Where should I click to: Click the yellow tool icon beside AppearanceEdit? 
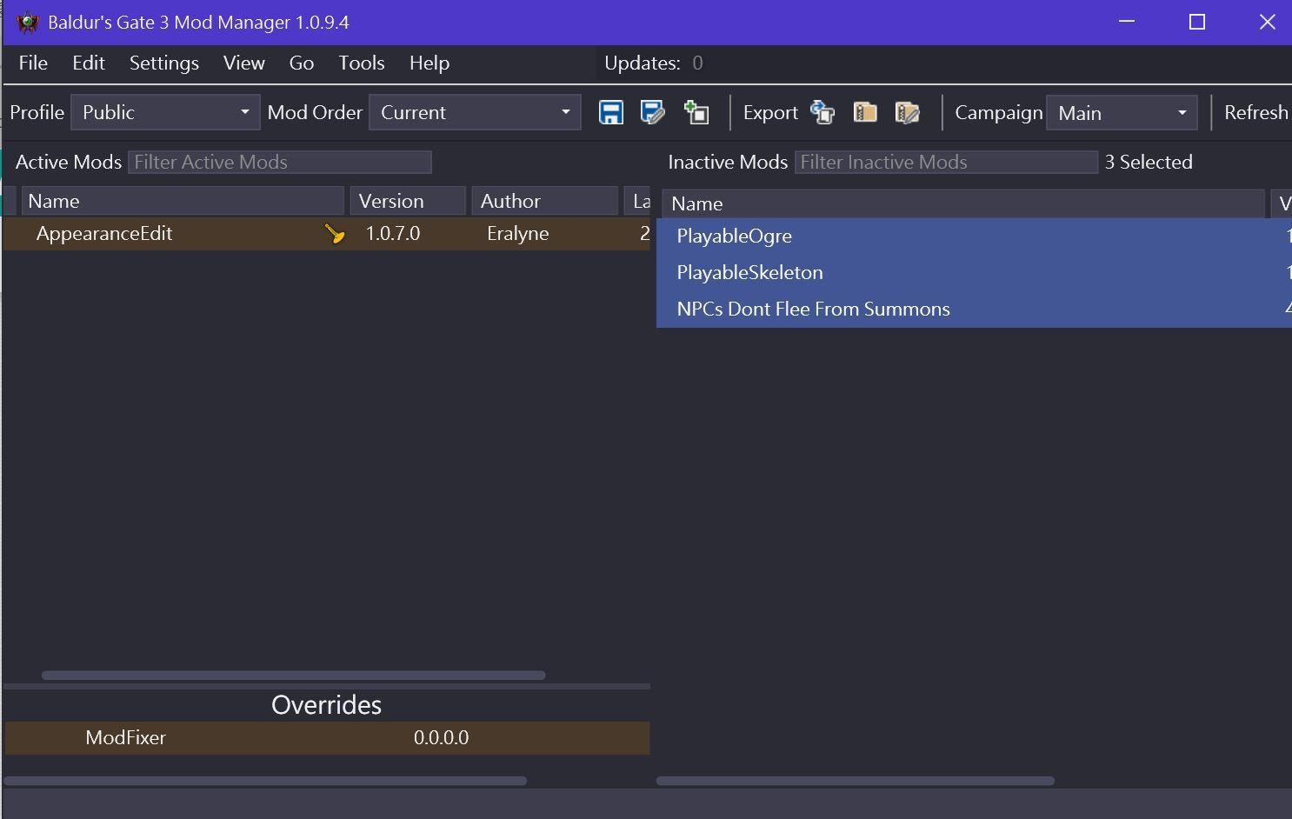(x=335, y=234)
